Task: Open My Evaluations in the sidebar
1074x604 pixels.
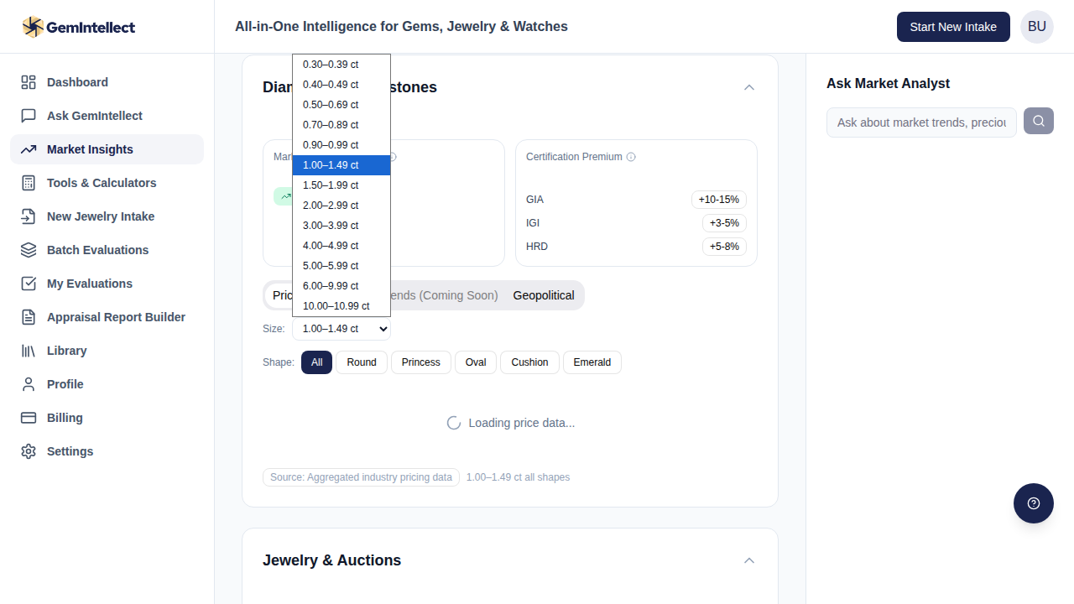Action: 90,284
